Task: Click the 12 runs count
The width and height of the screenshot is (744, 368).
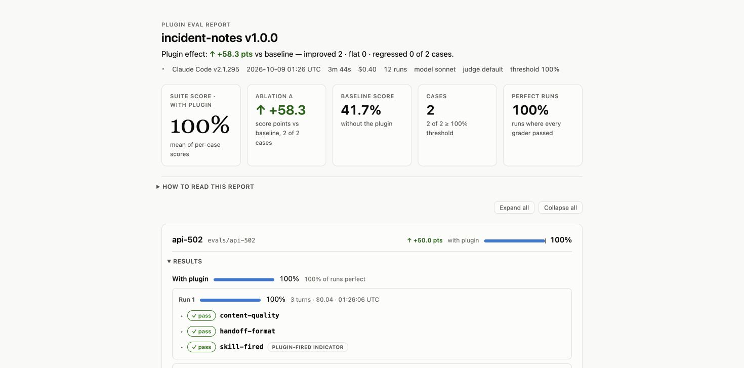Action: (x=395, y=69)
